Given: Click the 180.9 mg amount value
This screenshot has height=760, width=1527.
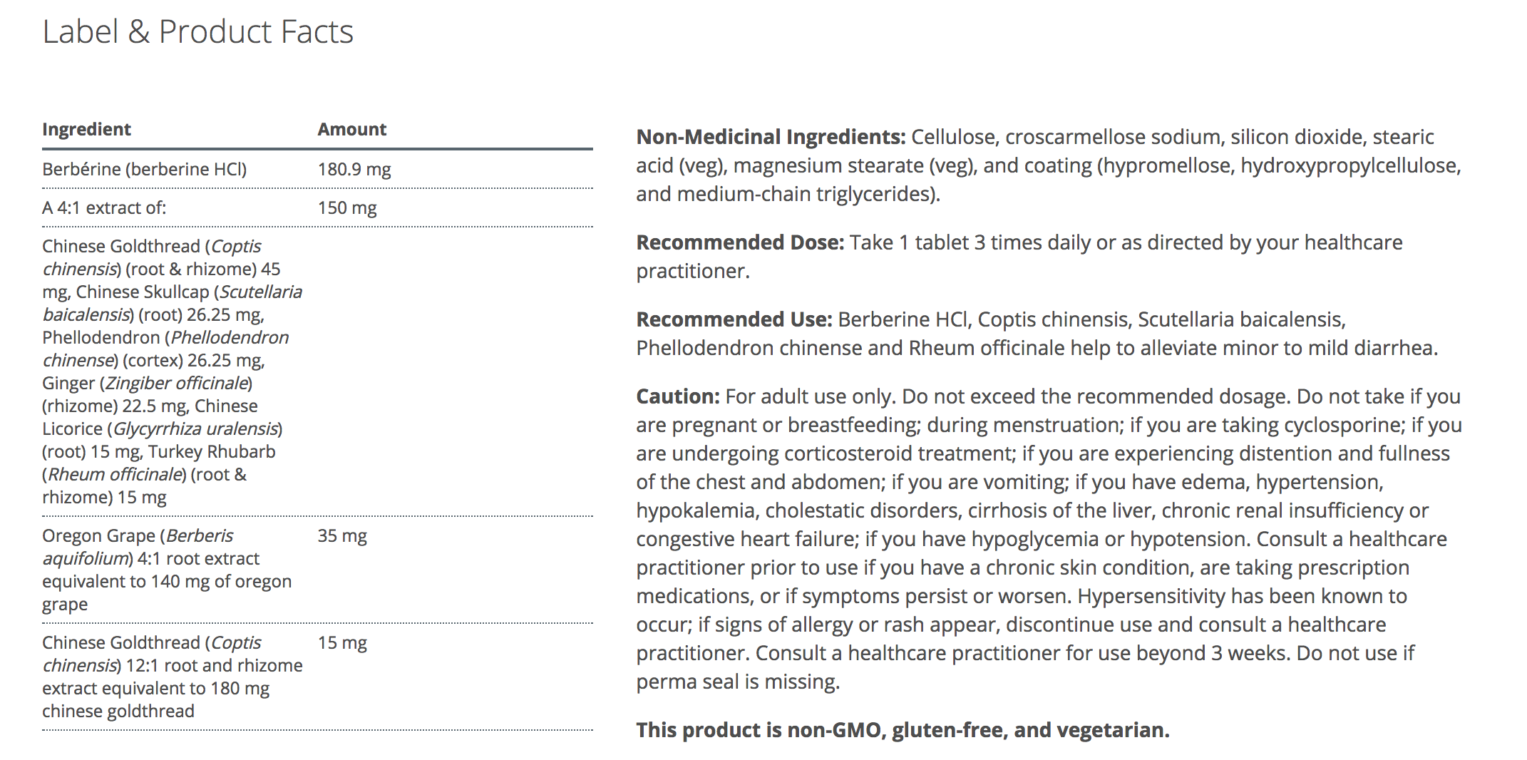Looking at the screenshot, I should [354, 170].
